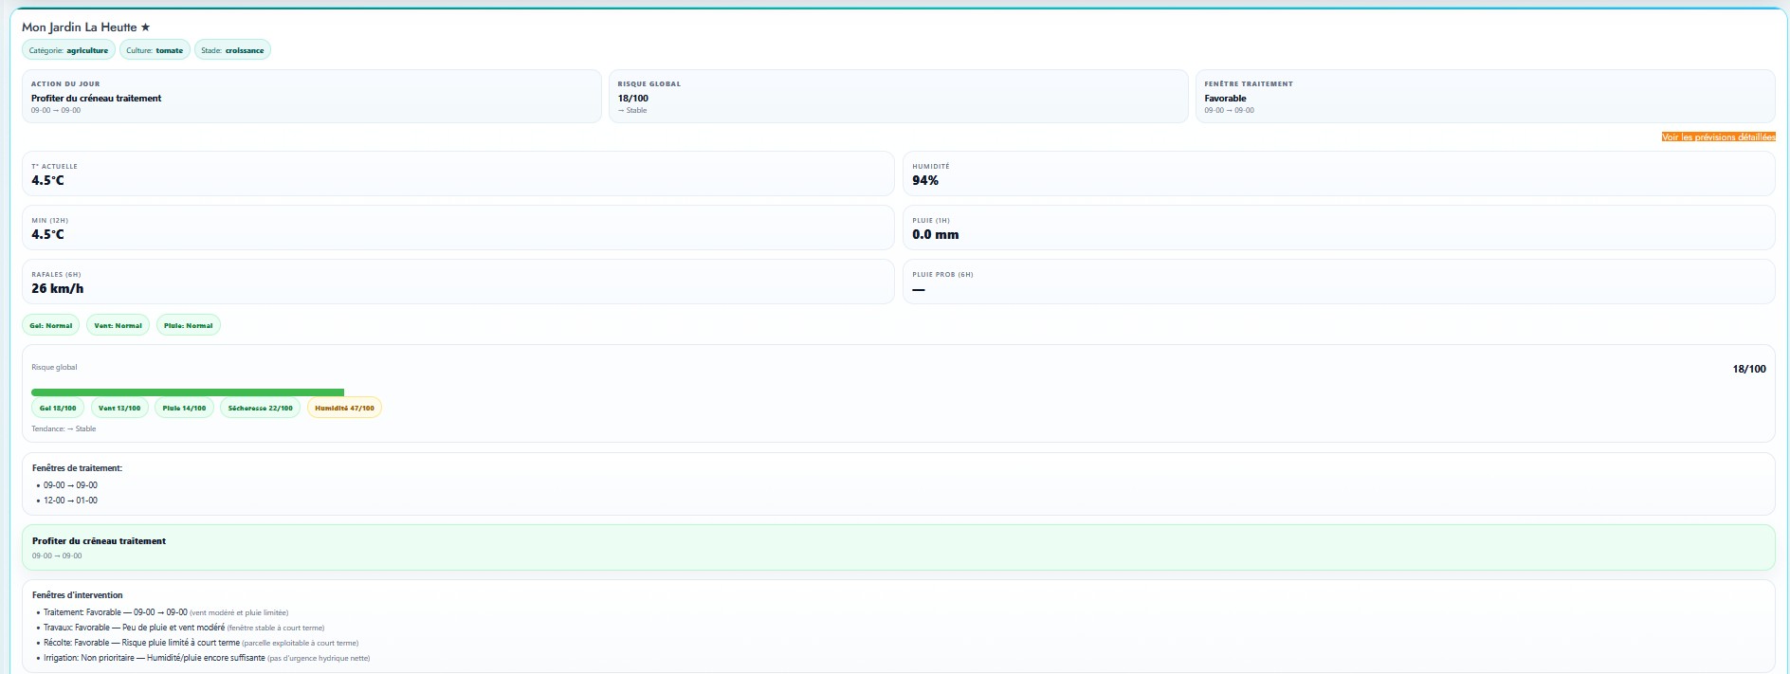Click the "Gel: Normal" status badge

tap(51, 325)
